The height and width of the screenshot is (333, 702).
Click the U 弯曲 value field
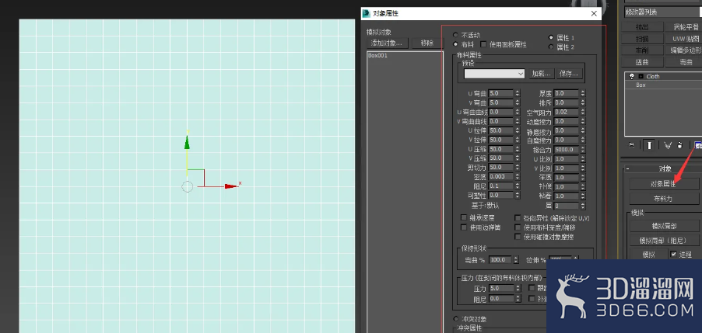pyautogui.click(x=501, y=93)
